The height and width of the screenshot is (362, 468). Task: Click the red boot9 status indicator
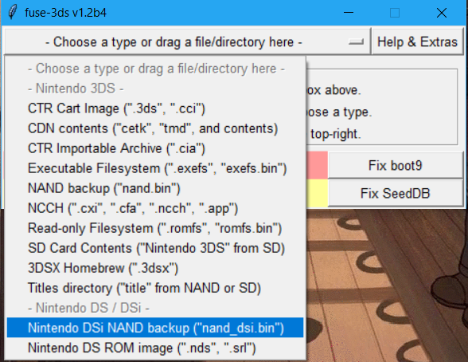pos(317,165)
